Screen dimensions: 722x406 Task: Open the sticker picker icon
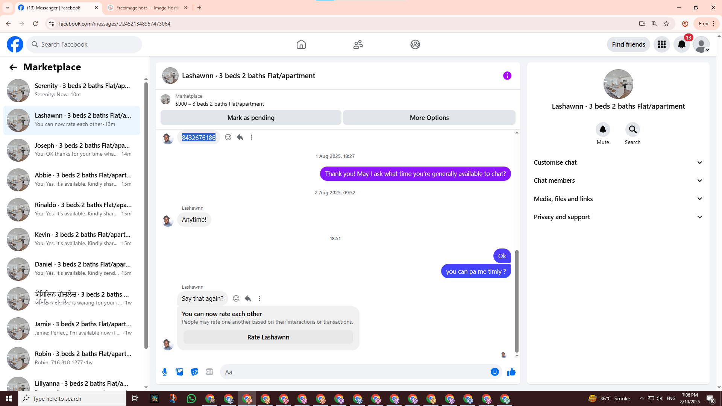tap(194, 372)
